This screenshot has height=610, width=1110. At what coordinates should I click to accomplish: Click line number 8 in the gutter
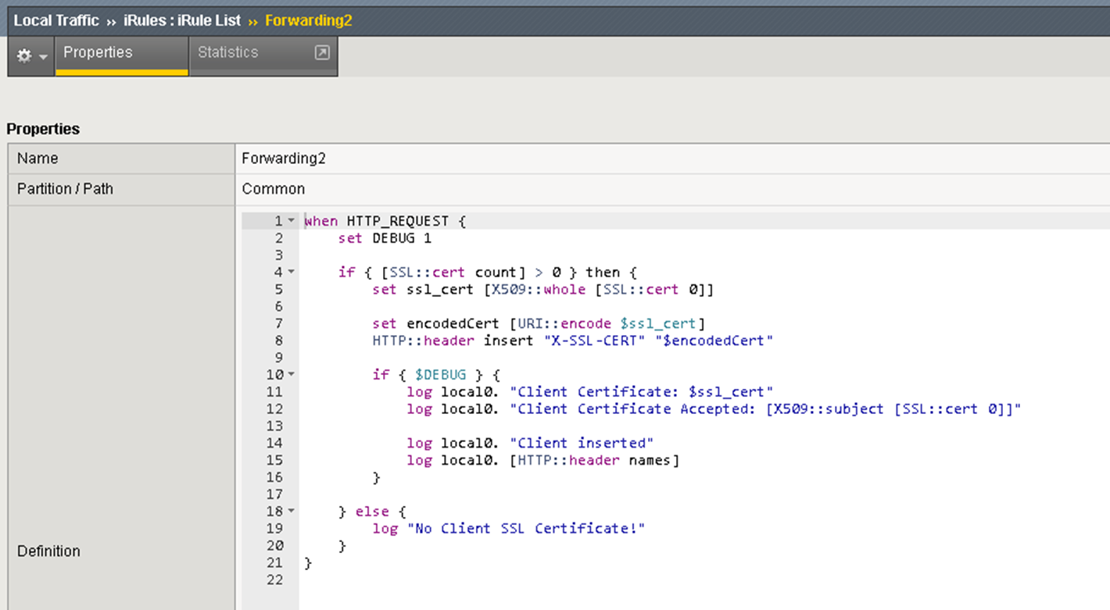point(277,341)
